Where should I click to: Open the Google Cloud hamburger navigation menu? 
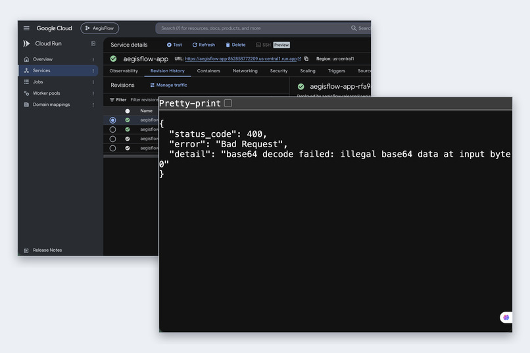pos(26,28)
